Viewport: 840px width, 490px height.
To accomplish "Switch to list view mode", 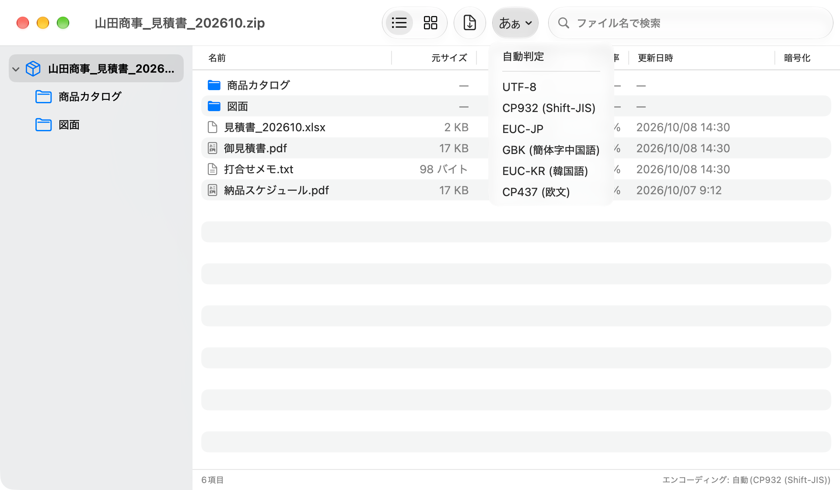I will point(399,23).
